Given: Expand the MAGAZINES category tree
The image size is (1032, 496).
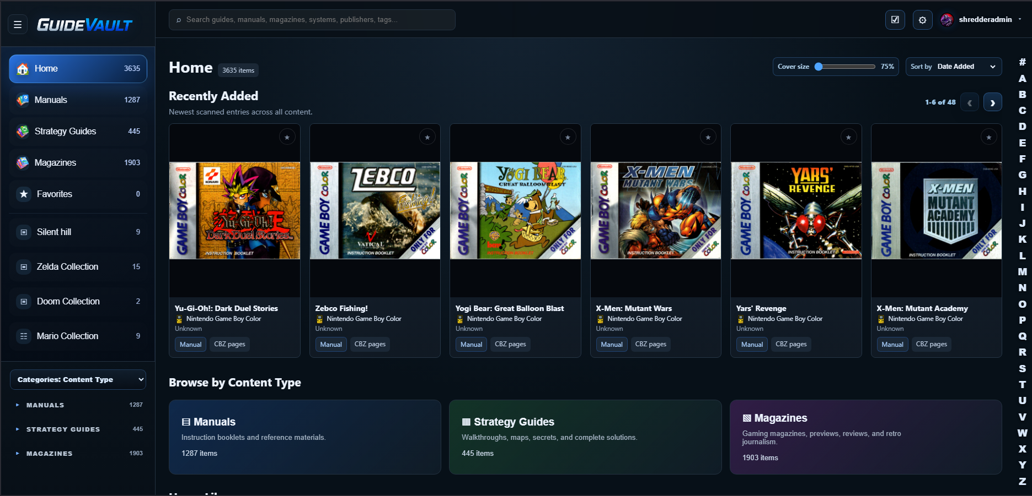Looking at the screenshot, I should click(18, 454).
